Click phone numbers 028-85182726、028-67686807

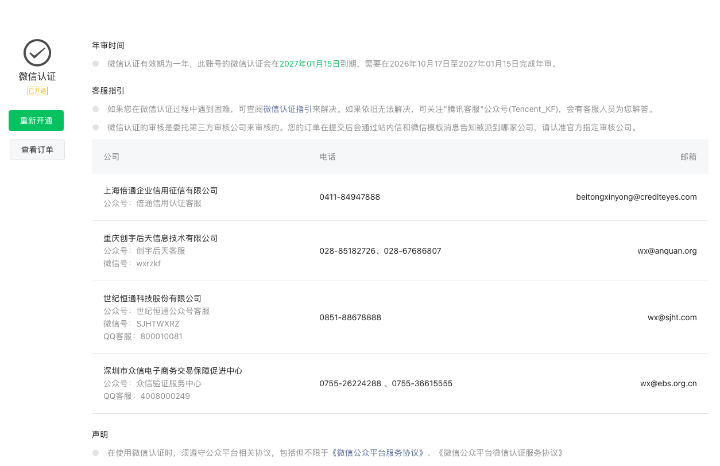click(381, 251)
